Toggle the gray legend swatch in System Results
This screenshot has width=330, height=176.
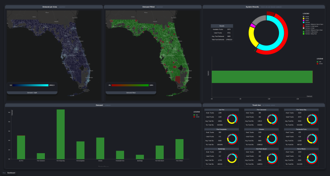pos(304,17)
